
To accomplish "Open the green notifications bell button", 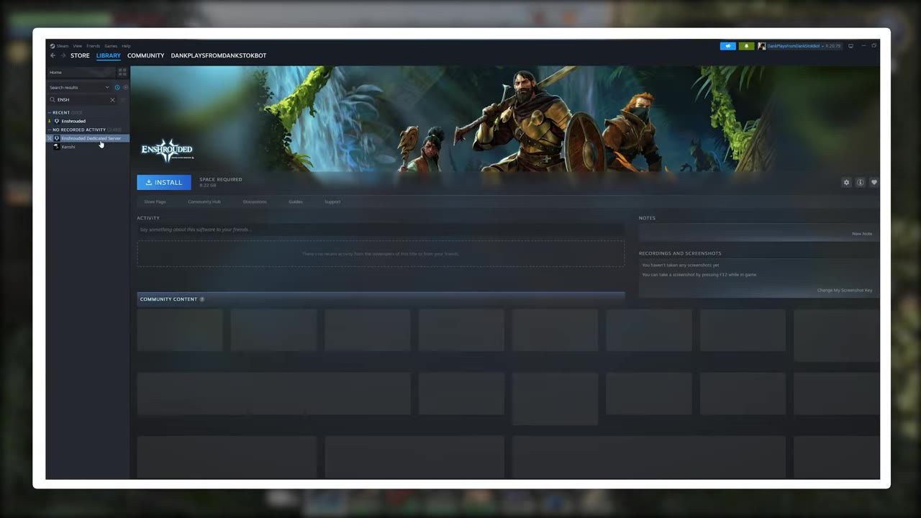I will click(746, 46).
